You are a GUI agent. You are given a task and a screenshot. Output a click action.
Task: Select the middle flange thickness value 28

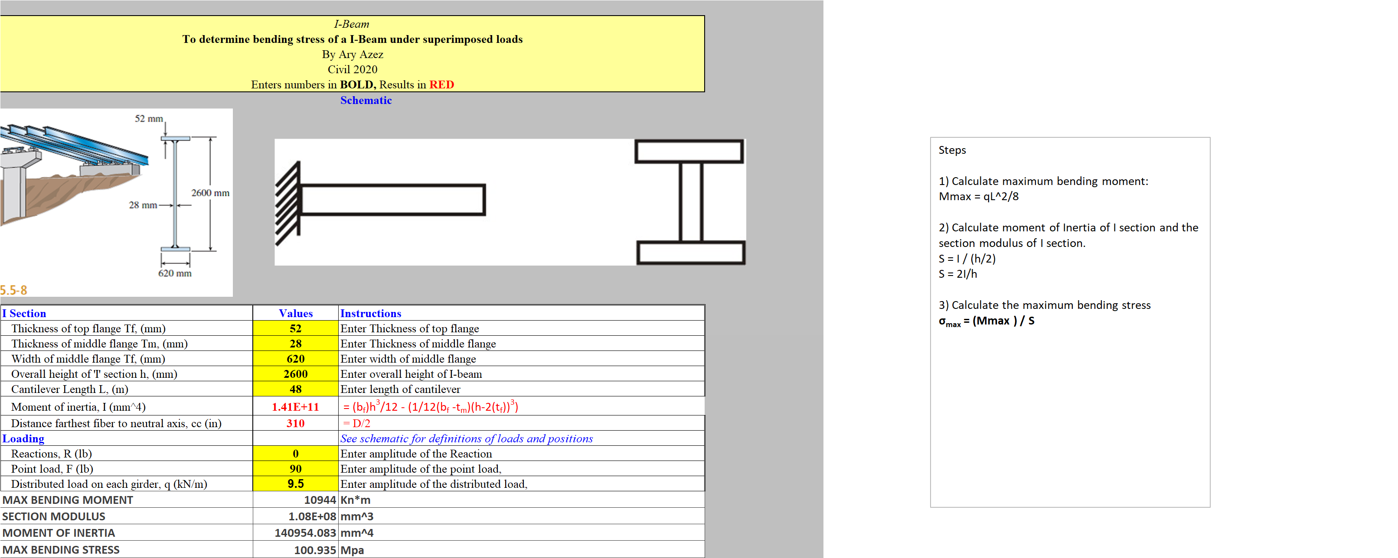point(295,343)
